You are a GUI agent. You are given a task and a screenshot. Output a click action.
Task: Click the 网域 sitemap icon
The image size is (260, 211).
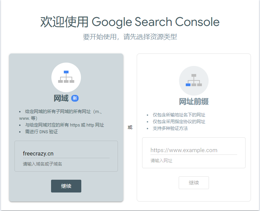pyautogui.click(x=66, y=77)
